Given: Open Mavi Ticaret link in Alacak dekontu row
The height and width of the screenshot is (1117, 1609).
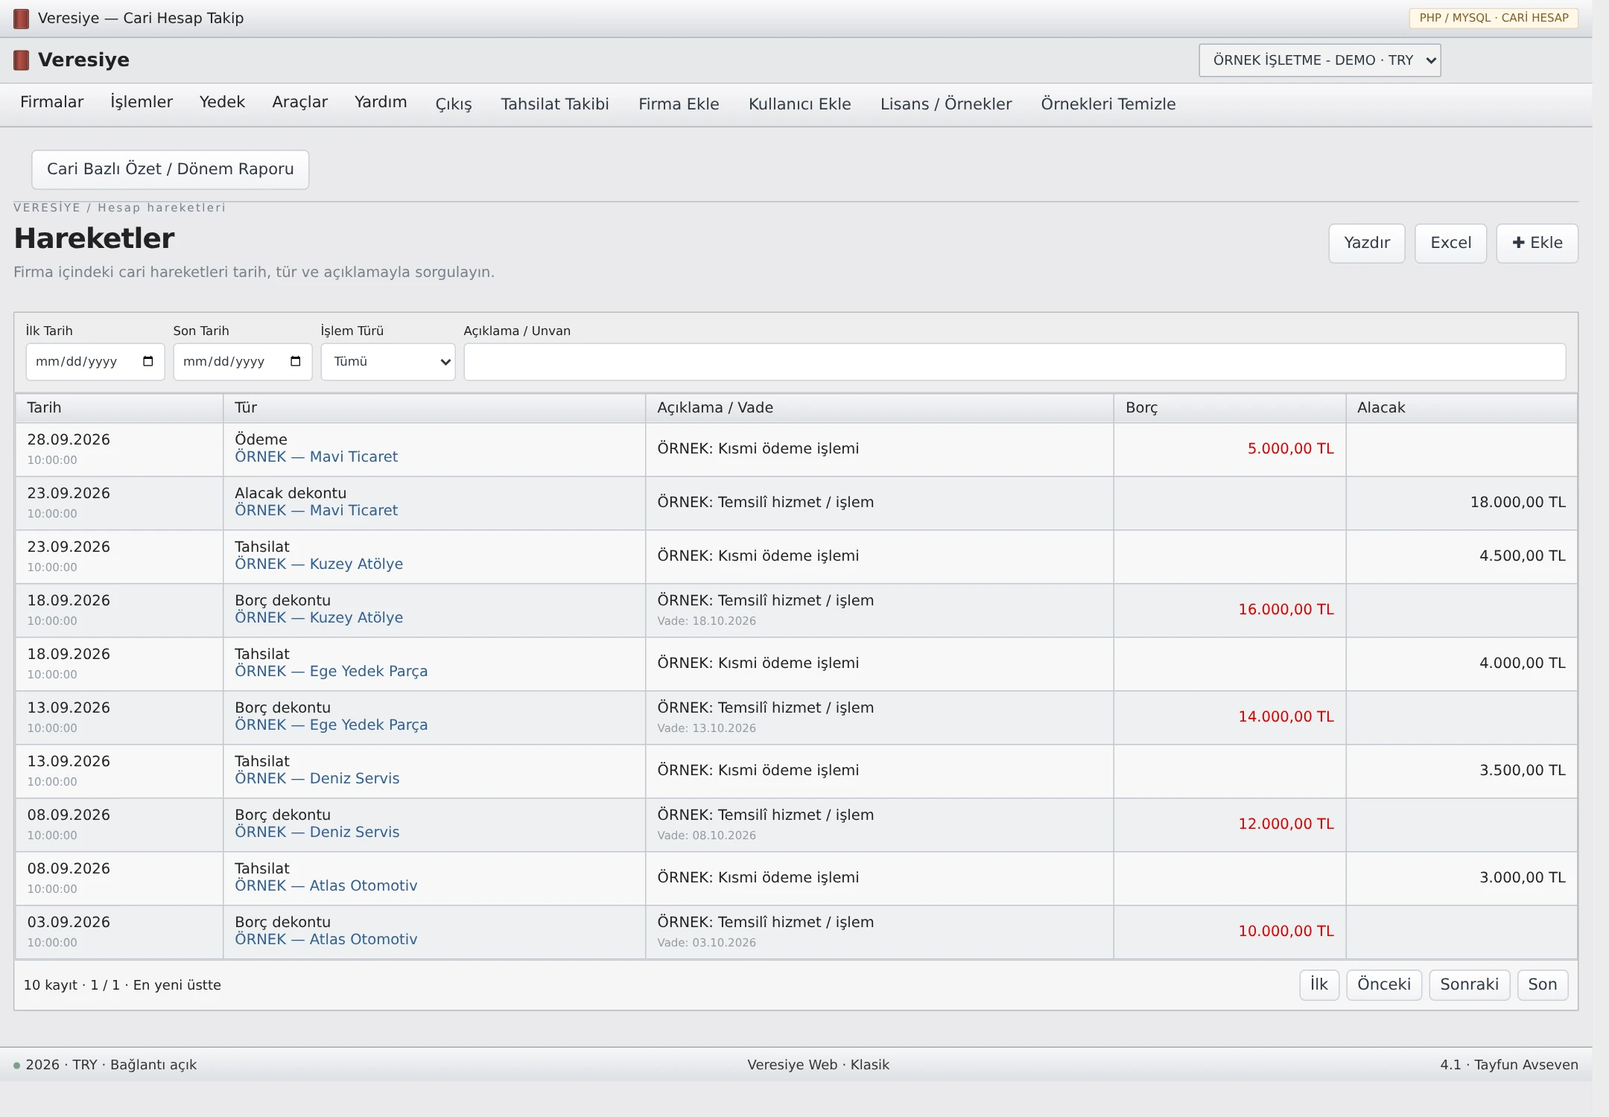Looking at the screenshot, I should click(x=317, y=511).
